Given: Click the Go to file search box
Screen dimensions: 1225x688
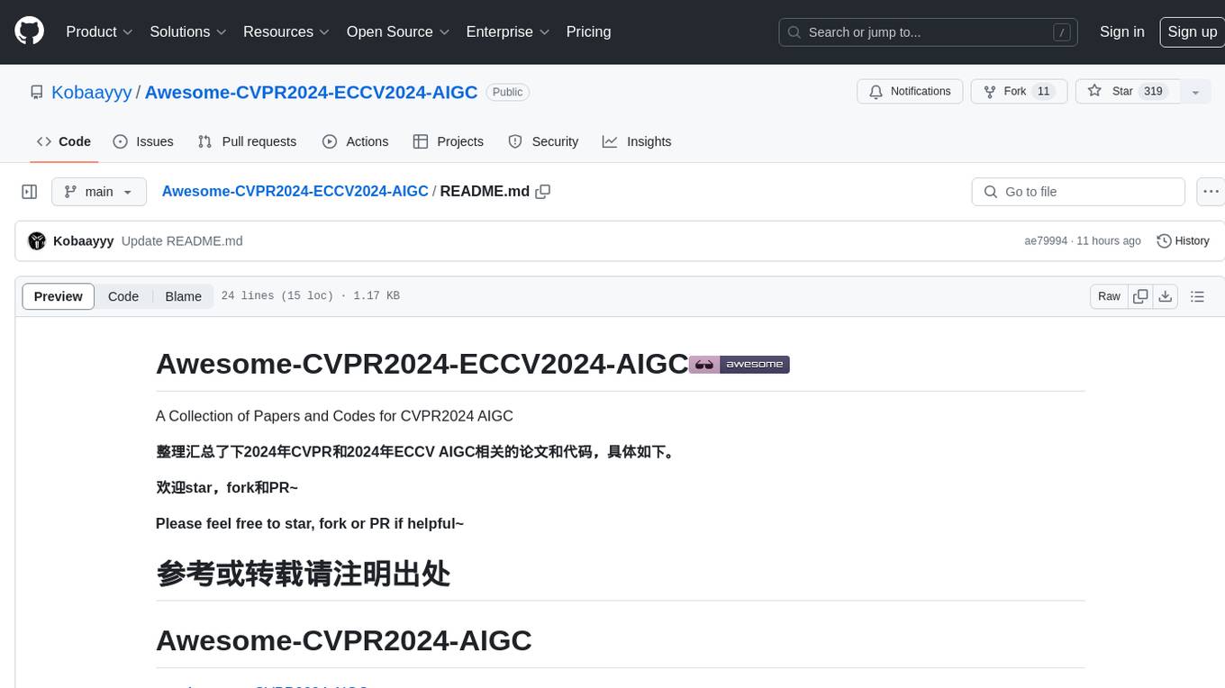Looking at the screenshot, I should tap(1078, 192).
